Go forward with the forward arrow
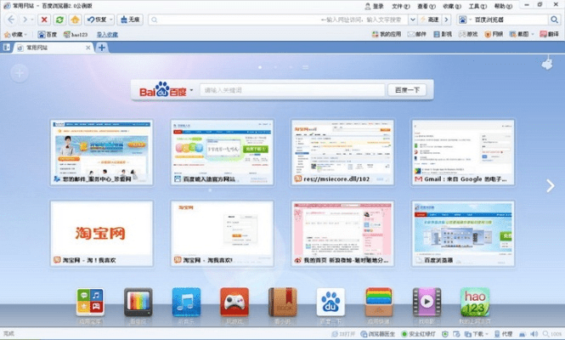This screenshot has width=565, height=340. [25, 20]
